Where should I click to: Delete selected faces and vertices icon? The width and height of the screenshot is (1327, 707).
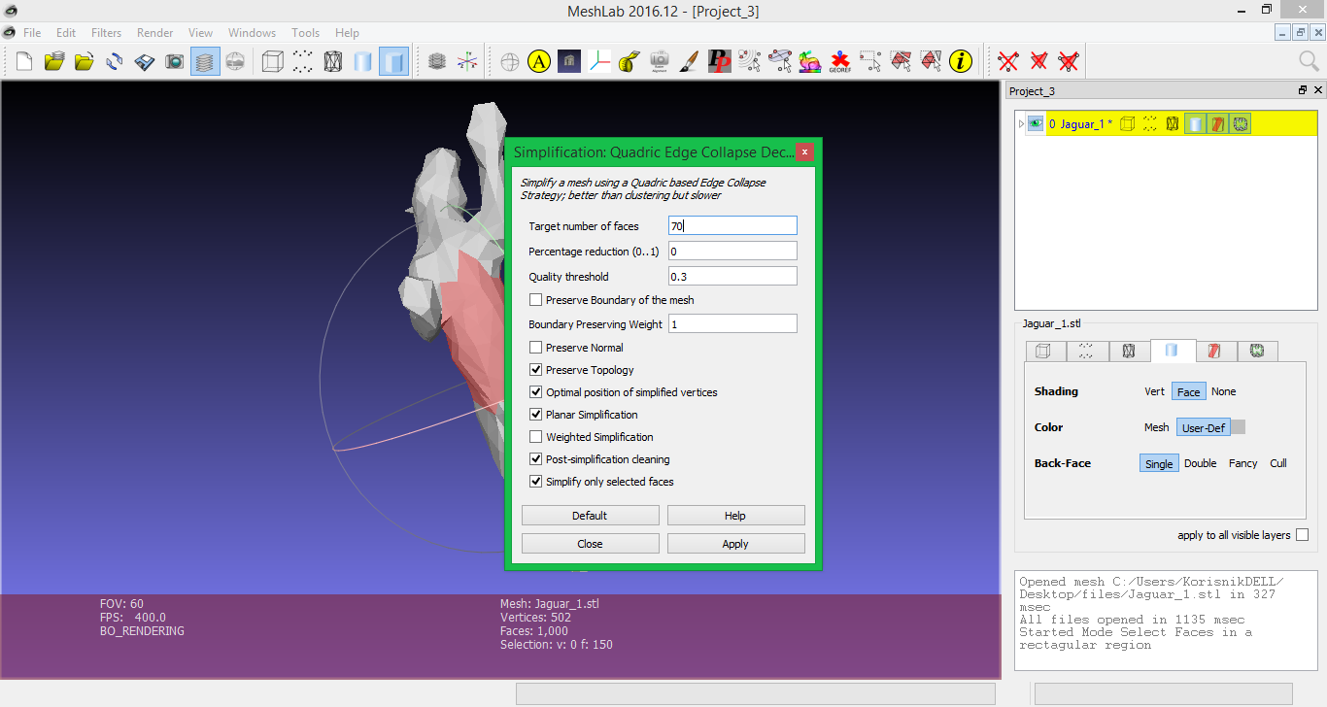click(x=1069, y=62)
